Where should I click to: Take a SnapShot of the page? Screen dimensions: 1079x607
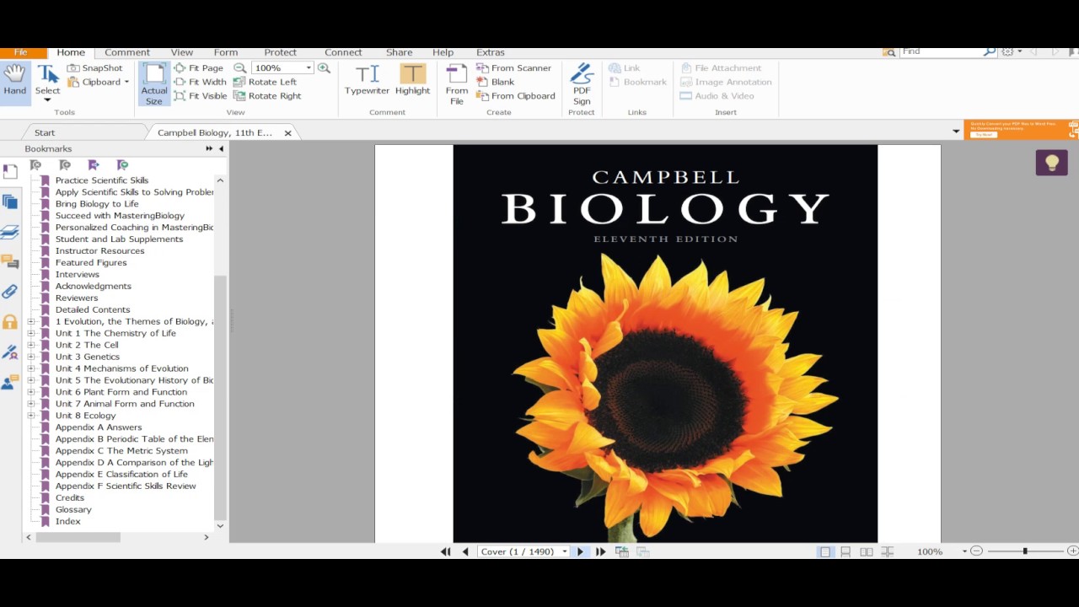[95, 68]
